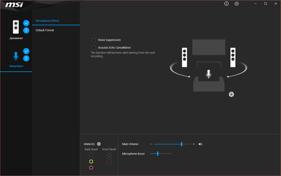Enable the Noise Suppression checkbox
The image size is (281, 176).
click(x=94, y=40)
